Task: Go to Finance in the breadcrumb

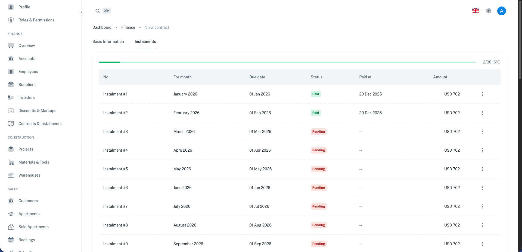Action: pyautogui.click(x=128, y=27)
